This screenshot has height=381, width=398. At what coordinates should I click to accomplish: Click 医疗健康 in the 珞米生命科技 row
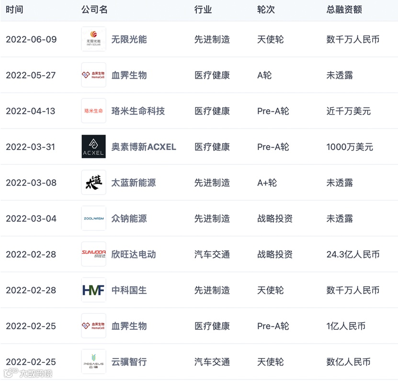tap(212, 111)
